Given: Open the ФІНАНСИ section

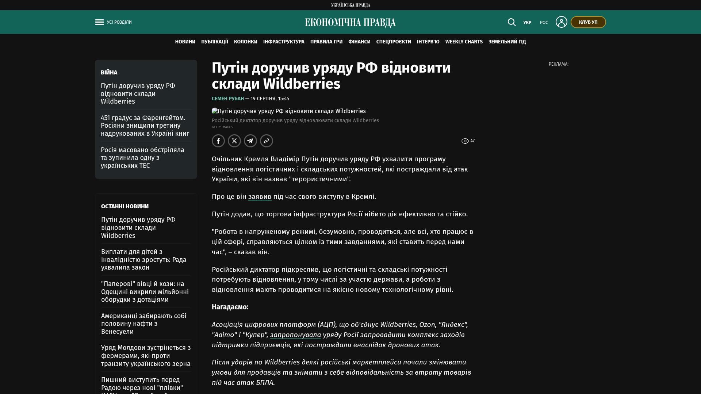Looking at the screenshot, I should [x=359, y=42].
